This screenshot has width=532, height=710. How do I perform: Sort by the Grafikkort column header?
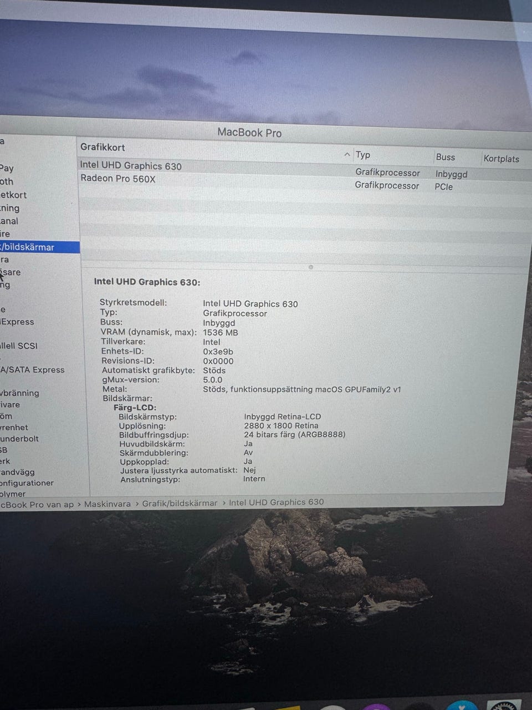click(x=103, y=147)
